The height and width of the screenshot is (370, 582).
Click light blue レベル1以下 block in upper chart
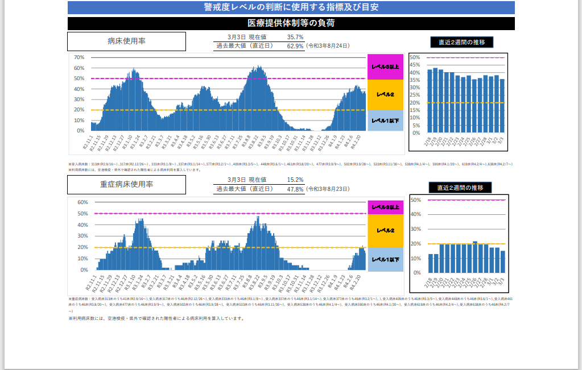pyautogui.click(x=385, y=120)
